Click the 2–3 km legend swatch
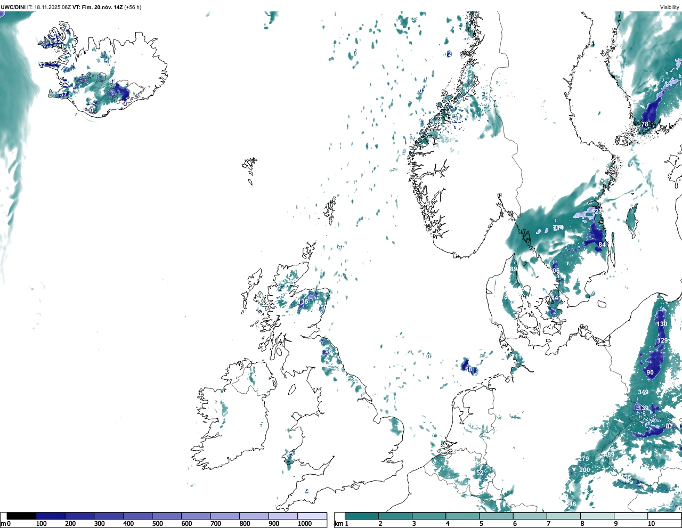Image resolution: width=682 pixels, height=528 pixels. coord(395,516)
